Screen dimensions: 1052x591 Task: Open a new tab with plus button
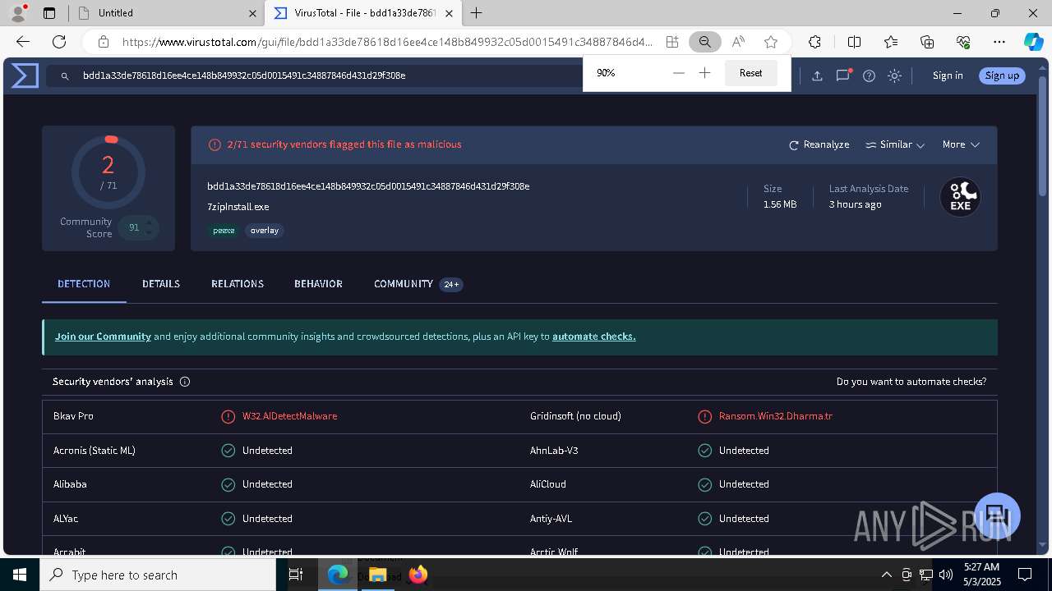(x=477, y=13)
